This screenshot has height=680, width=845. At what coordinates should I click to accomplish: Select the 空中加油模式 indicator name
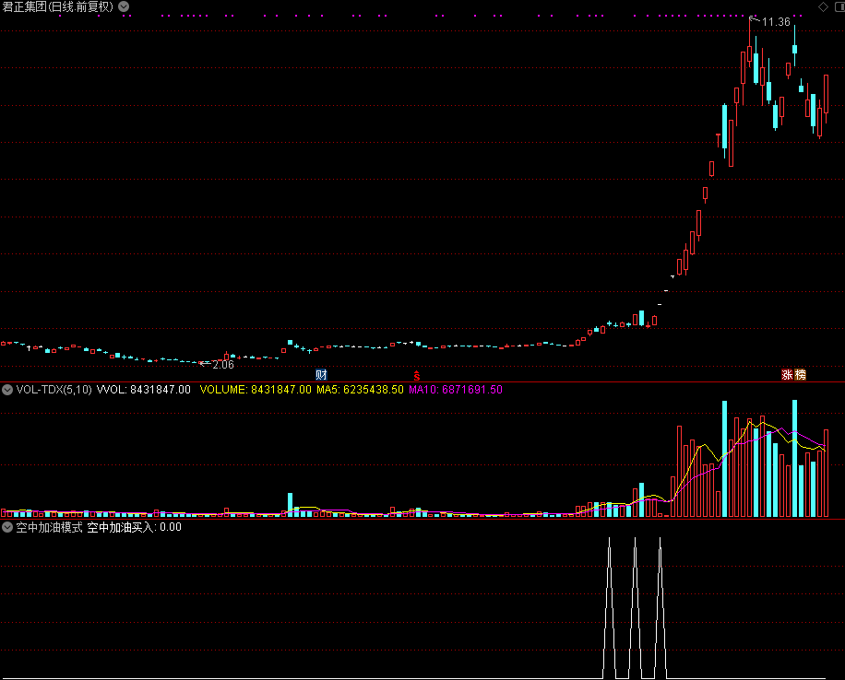[49, 527]
